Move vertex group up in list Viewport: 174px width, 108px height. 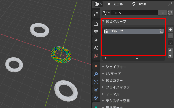pos(170,50)
